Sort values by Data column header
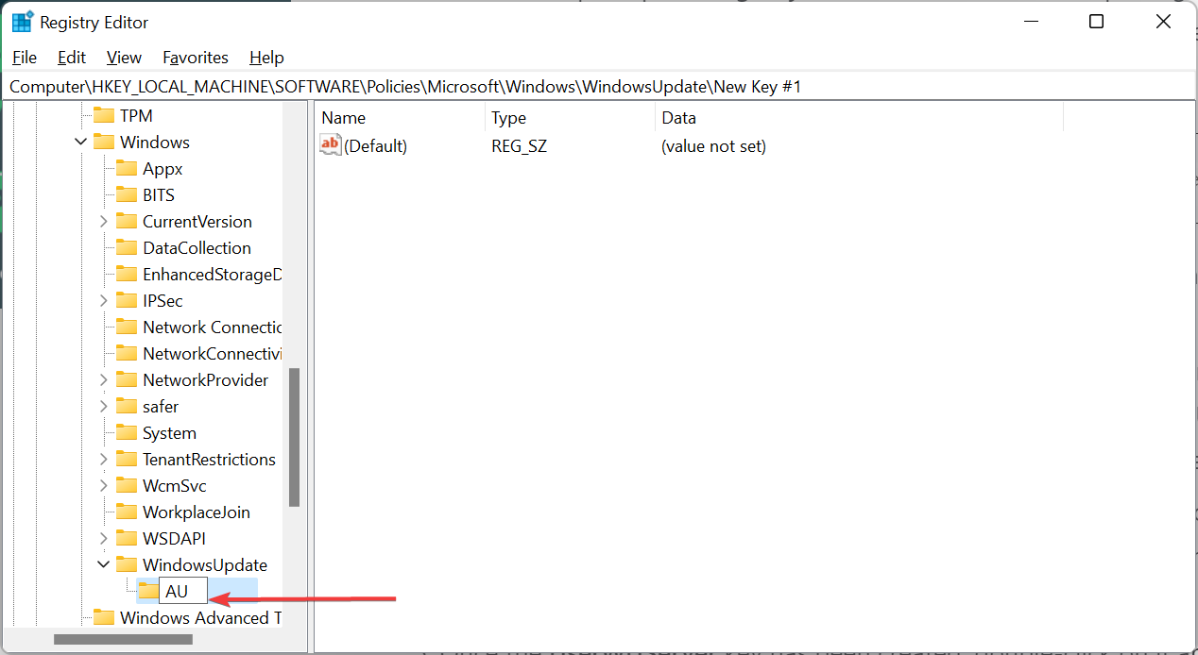Image resolution: width=1198 pixels, height=655 pixels. click(859, 118)
